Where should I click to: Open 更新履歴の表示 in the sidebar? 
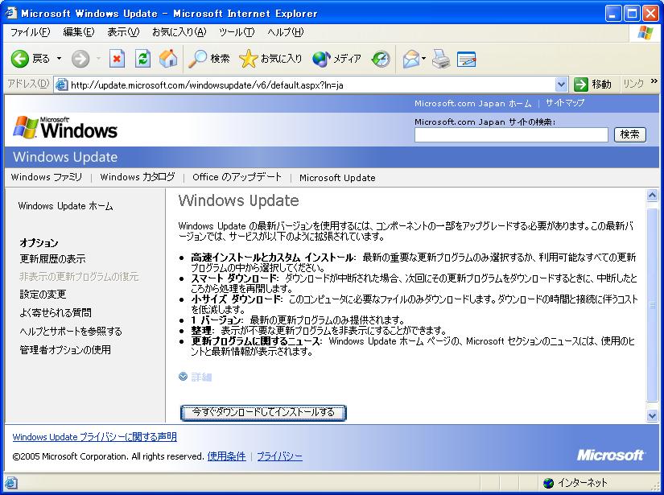pyautogui.click(x=52, y=258)
